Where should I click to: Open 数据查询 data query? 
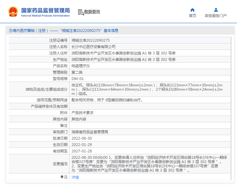pyautogui.click(x=92, y=12)
